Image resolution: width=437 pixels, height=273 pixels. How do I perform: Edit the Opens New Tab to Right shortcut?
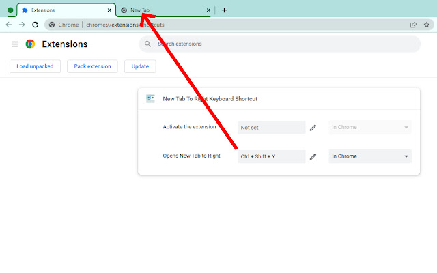(x=313, y=156)
